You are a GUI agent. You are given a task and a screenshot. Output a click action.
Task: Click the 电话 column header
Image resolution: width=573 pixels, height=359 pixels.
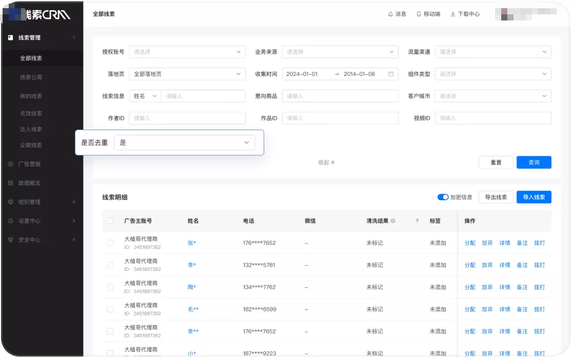pos(248,221)
